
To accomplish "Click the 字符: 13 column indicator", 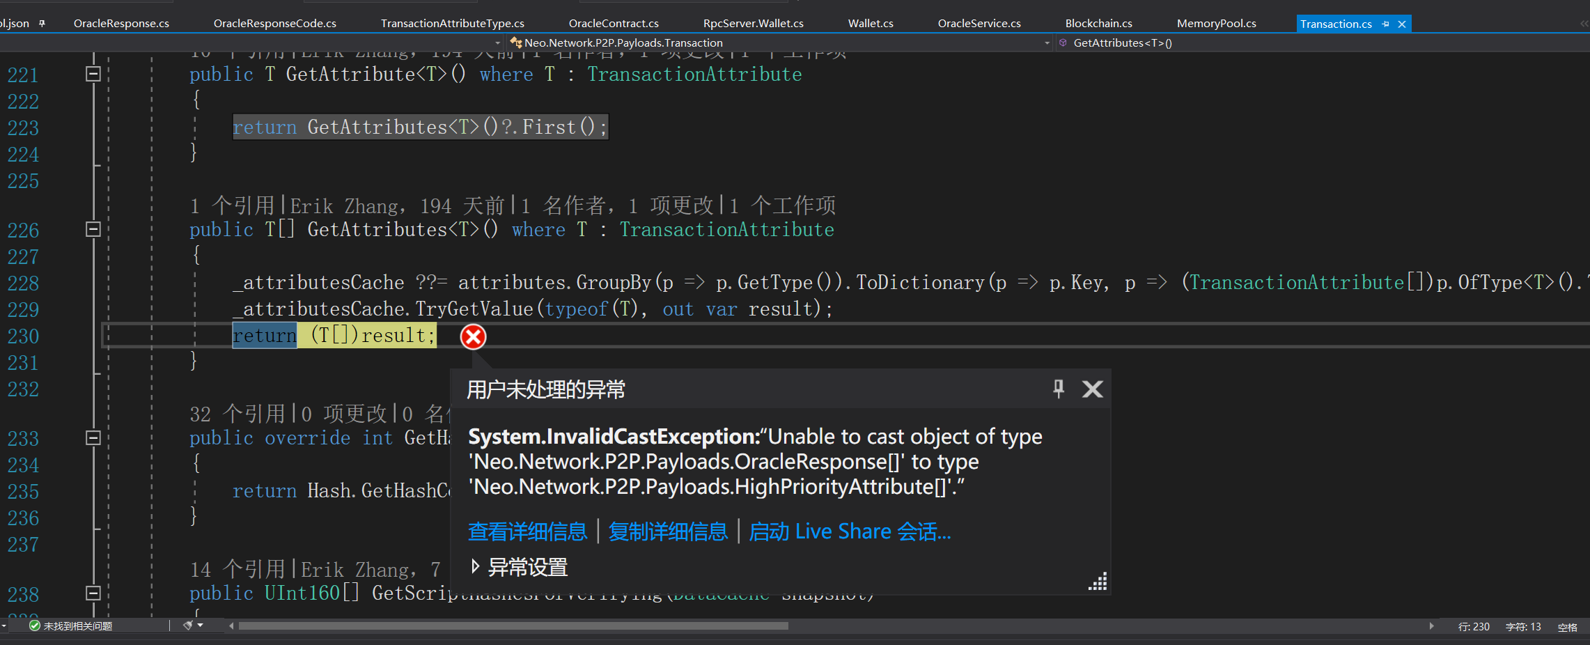I will tap(1523, 626).
